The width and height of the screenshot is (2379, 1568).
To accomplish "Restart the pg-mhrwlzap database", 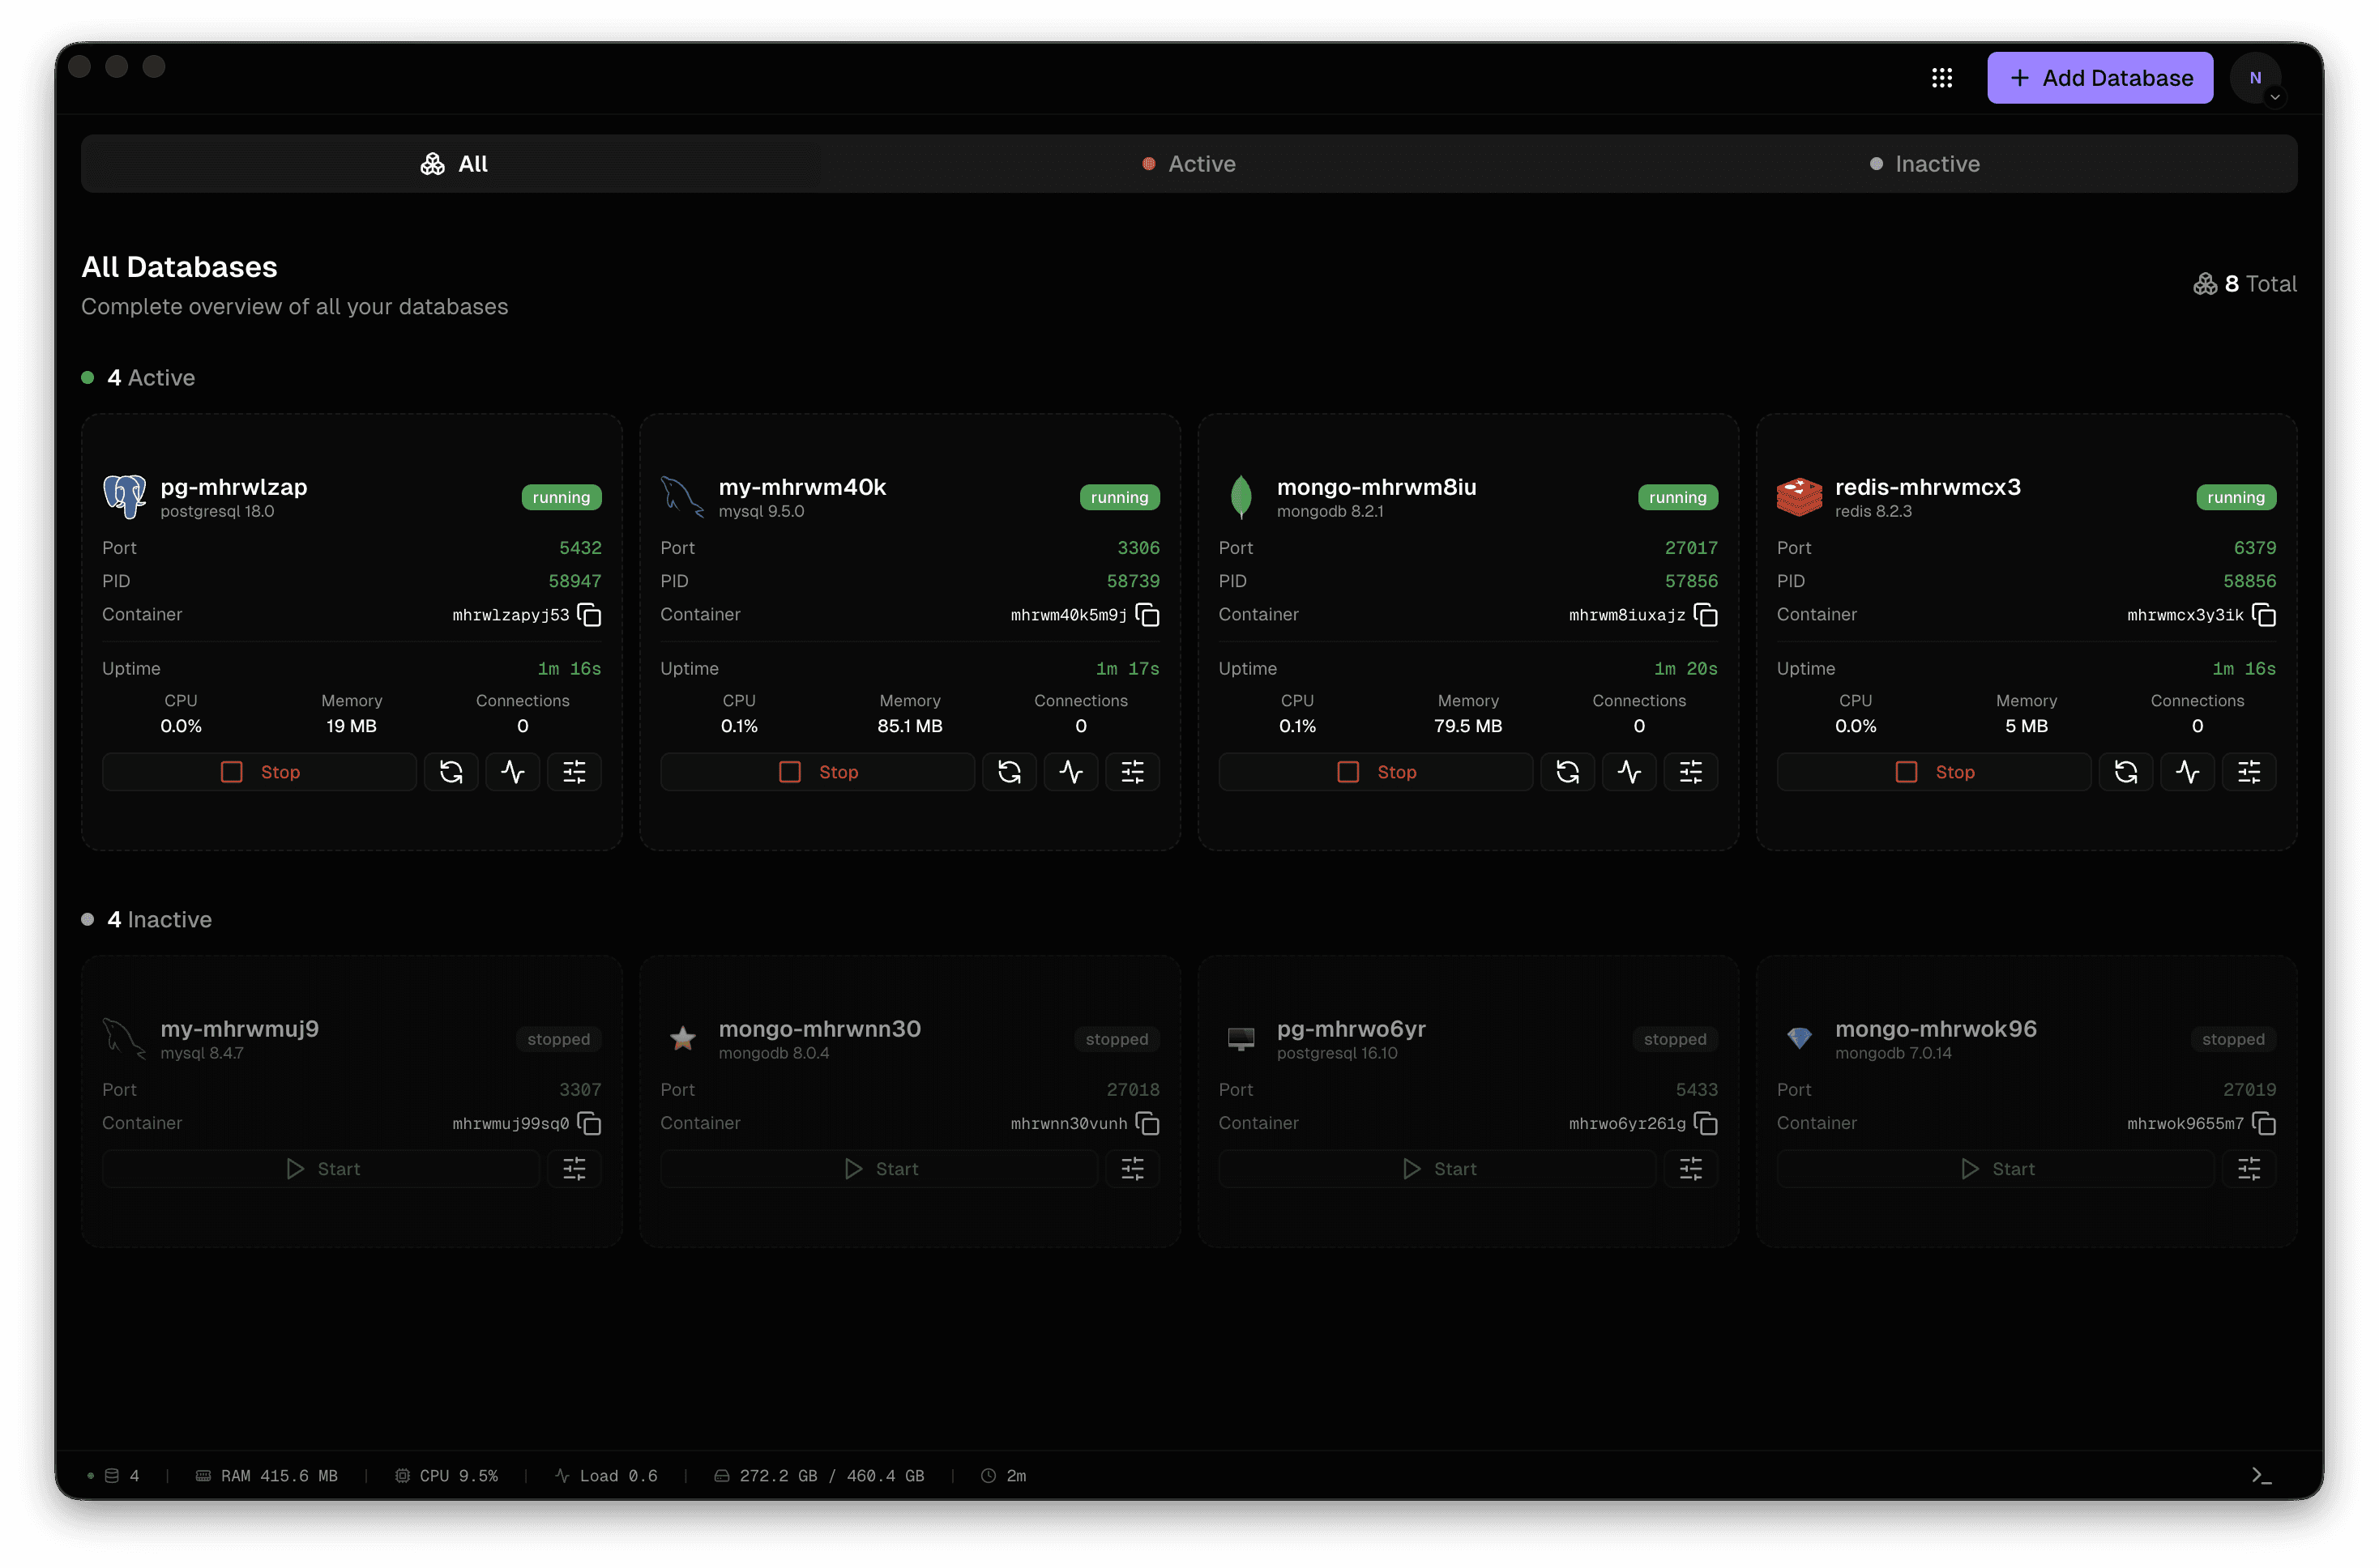I will click(451, 771).
